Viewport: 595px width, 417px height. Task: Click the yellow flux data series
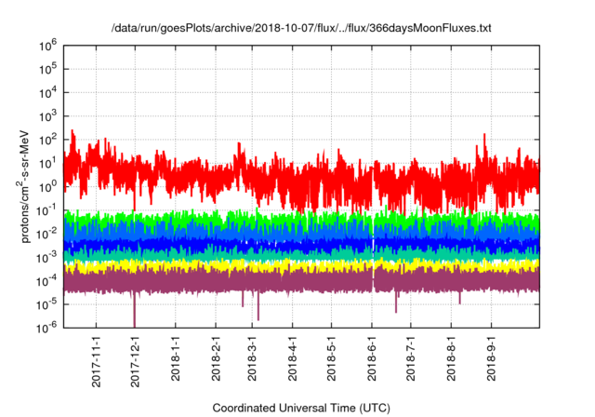[x=301, y=266]
